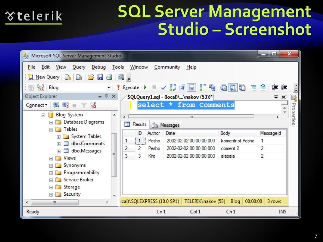Parse the query with the blue checkmark icon
The height and width of the screenshot is (242, 323).
tap(164, 88)
